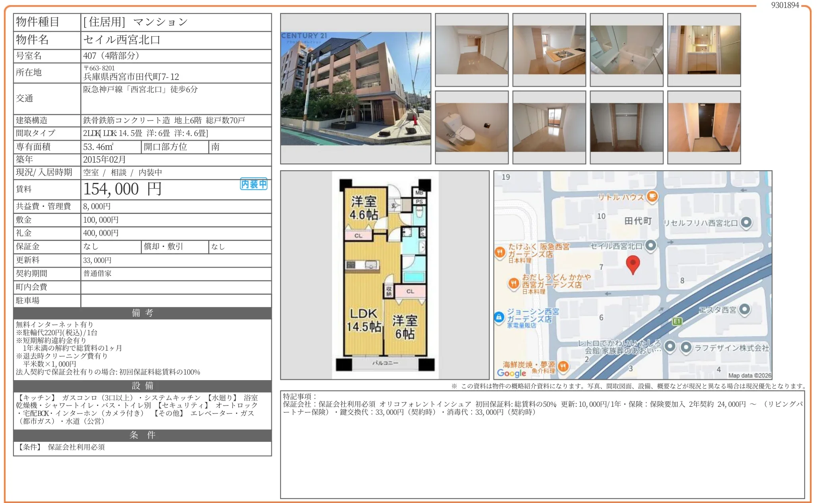Click the エスタ西宮 map marker

(745, 309)
